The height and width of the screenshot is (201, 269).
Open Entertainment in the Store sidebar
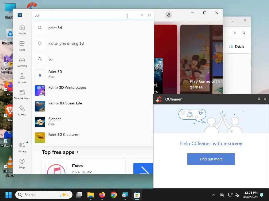(x=22, y=94)
